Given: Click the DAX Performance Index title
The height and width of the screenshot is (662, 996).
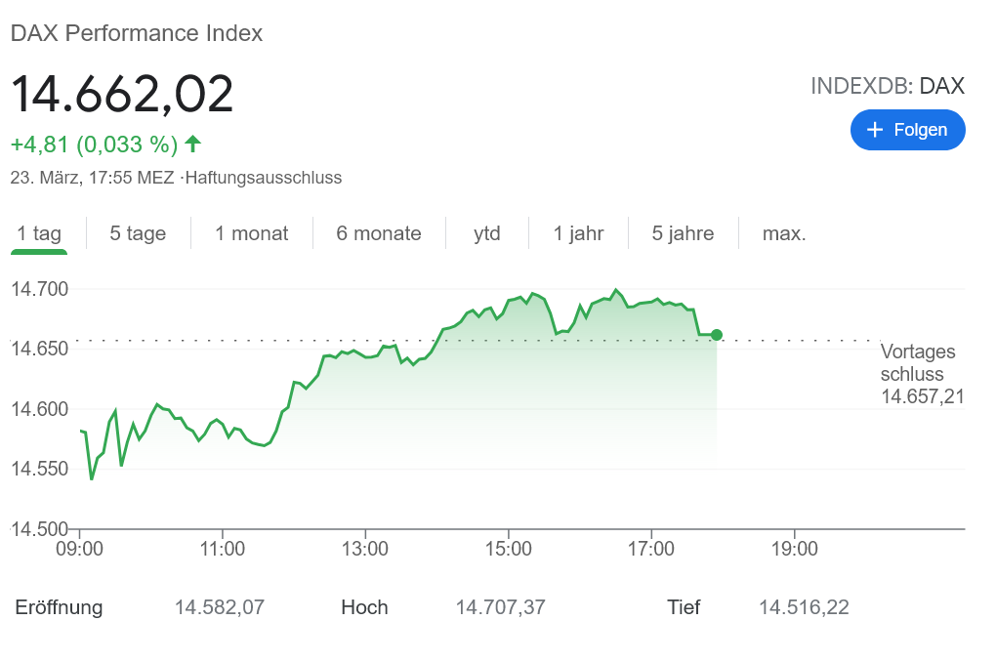Looking at the screenshot, I should point(136,32).
